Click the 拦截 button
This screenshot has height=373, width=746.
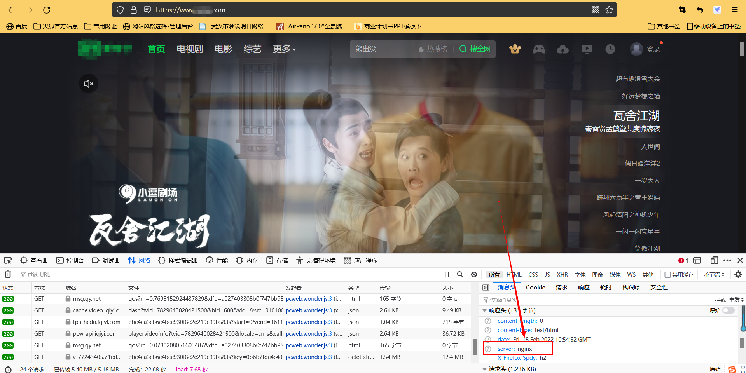(x=720, y=300)
